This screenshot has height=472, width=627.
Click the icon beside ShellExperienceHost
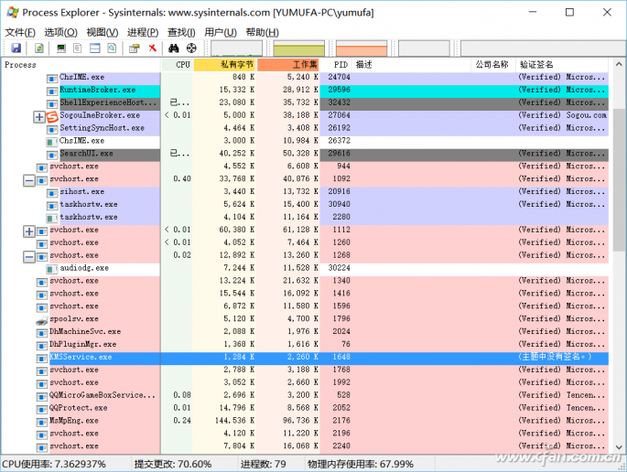coord(52,104)
